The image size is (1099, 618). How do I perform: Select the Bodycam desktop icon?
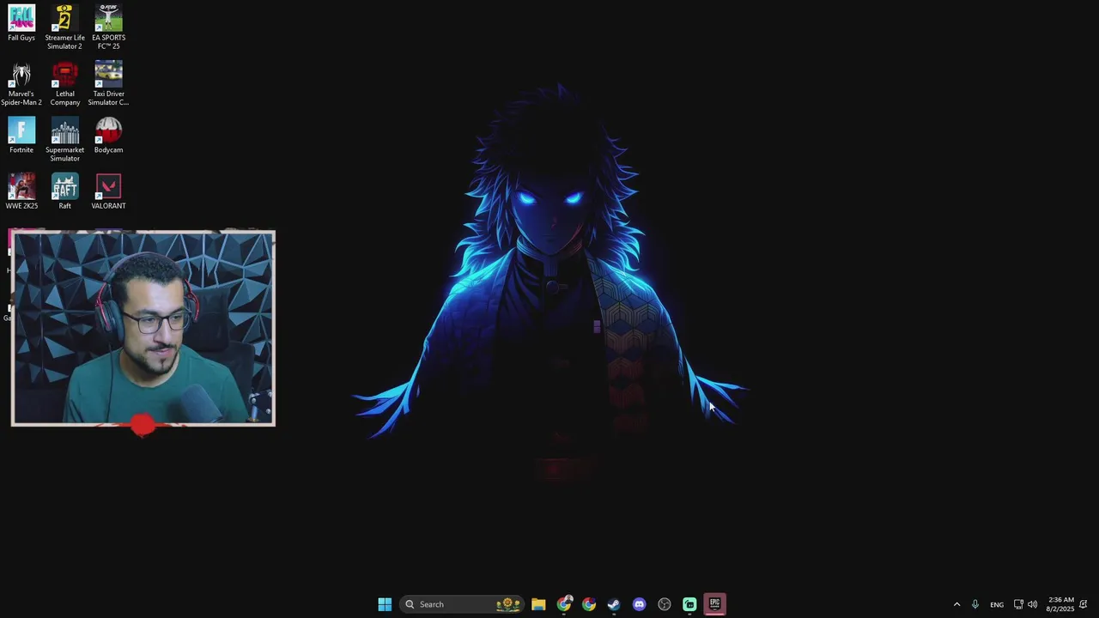click(x=108, y=136)
